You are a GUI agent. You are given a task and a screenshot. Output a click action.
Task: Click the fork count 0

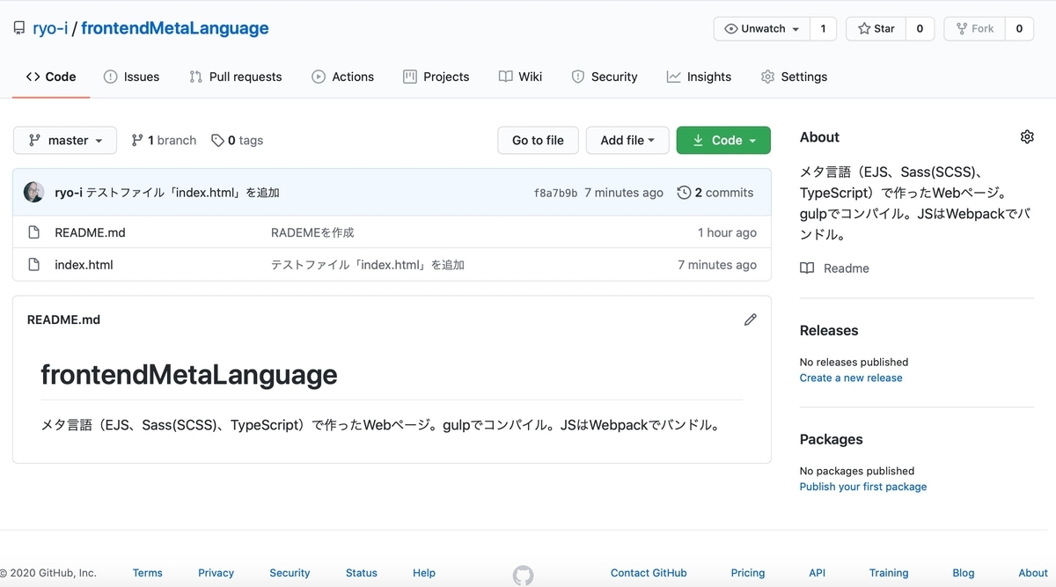tap(1019, 28)
